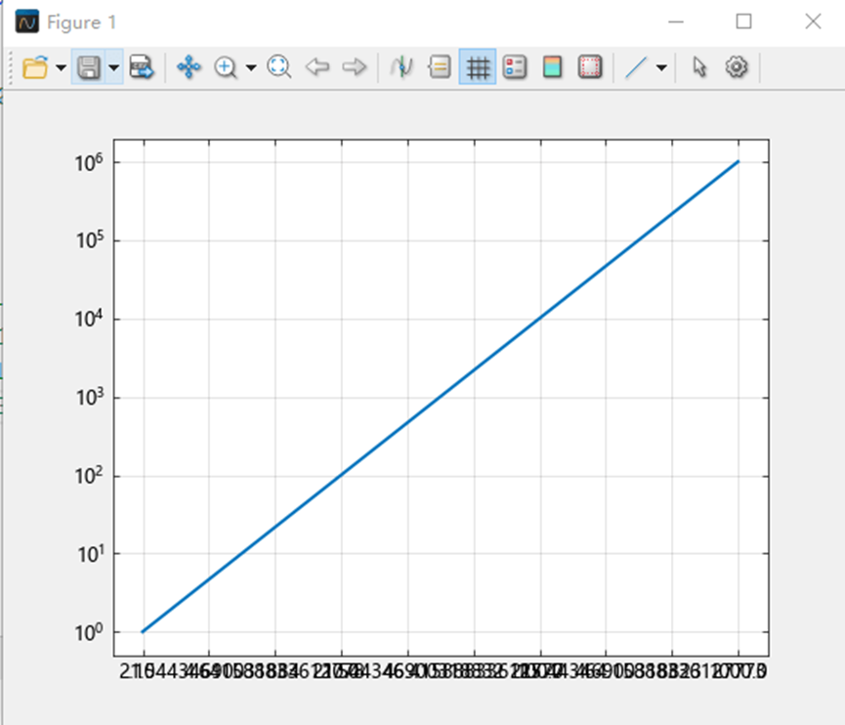Save the figure using the floppy disk icon
The image size is (845, 725).
(88, 67)
